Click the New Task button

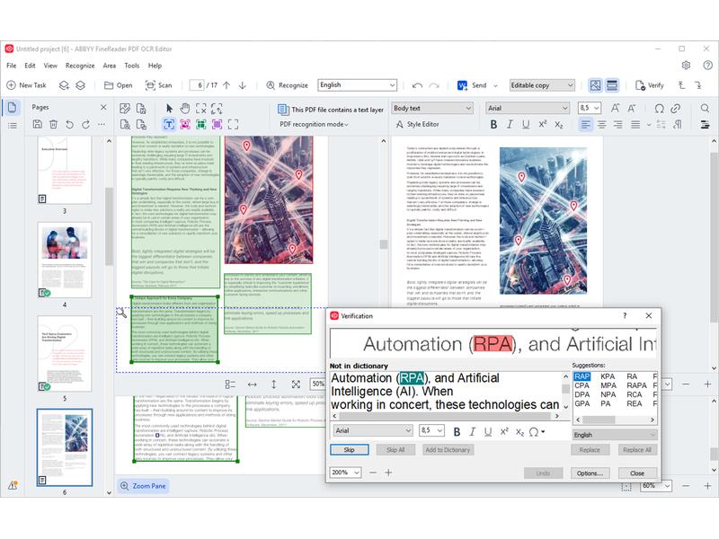tap(27, 85)
